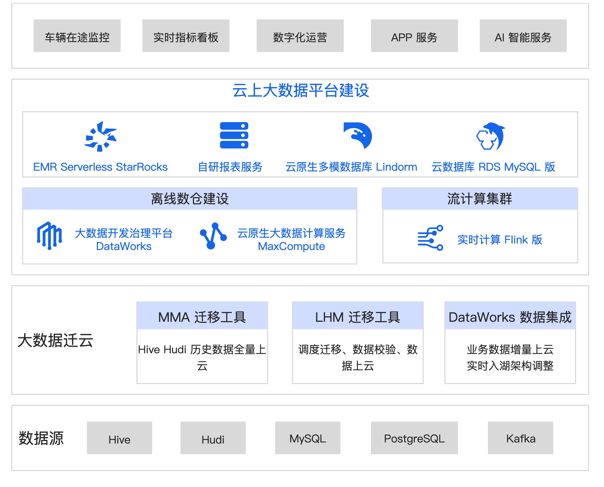
Task: Open the 自研报表服务 label
Action: 230,167
